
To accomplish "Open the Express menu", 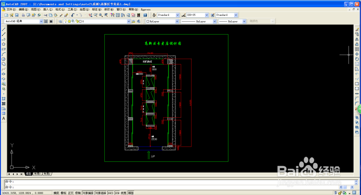I will (146, 9).
